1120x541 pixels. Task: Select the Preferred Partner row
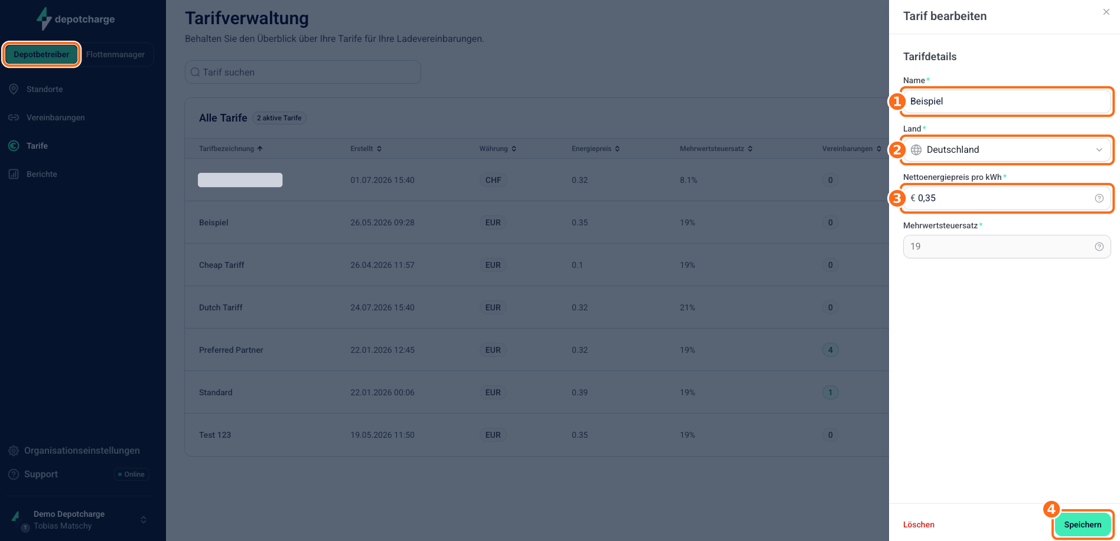tap(536, 350)
